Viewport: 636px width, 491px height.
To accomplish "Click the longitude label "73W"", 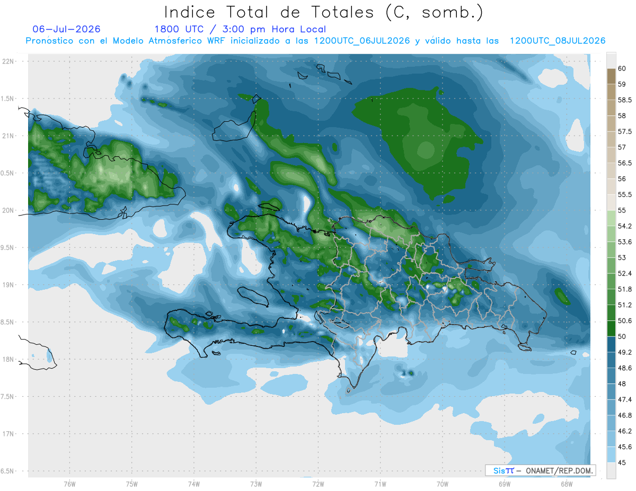I will pos(256,484).
